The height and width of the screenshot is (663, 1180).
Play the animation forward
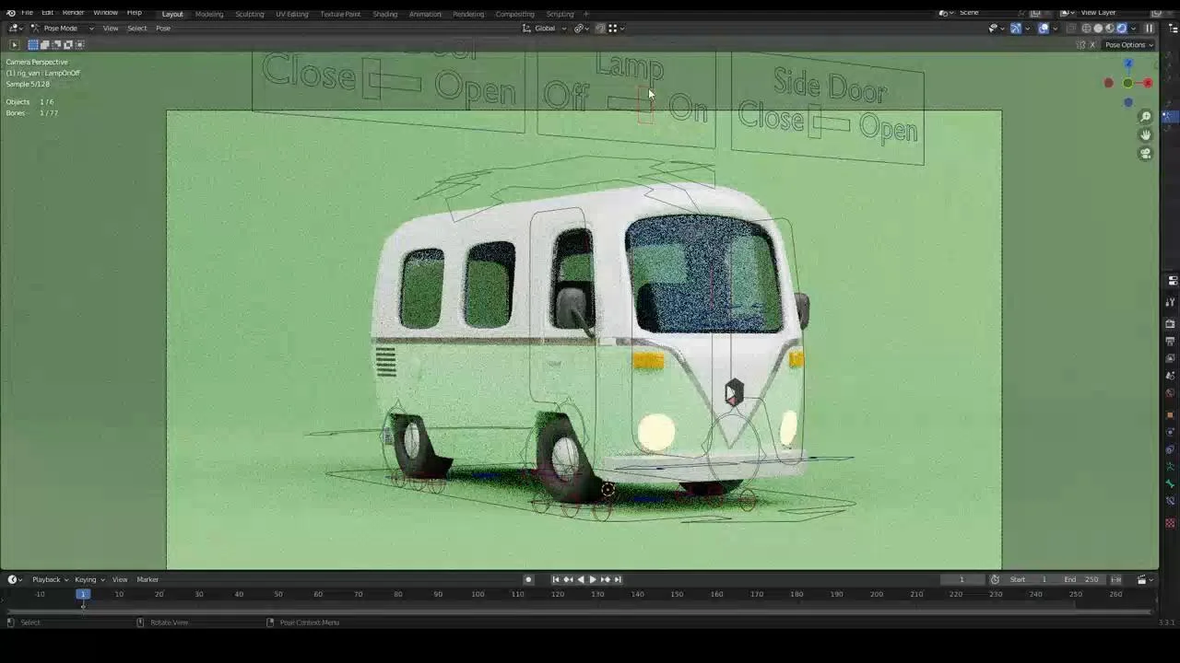[x=592, y=579]
